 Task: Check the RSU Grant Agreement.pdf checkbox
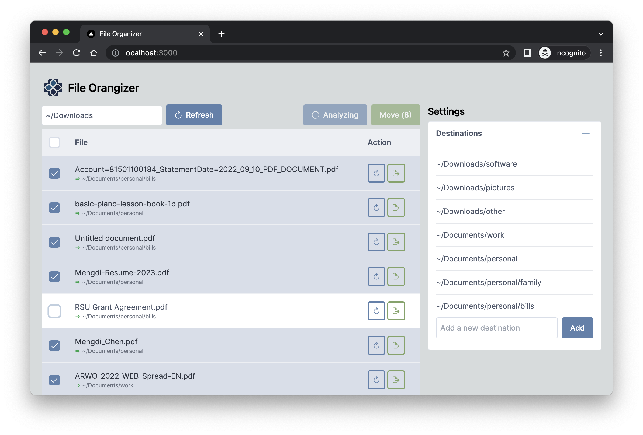point(54,311)
